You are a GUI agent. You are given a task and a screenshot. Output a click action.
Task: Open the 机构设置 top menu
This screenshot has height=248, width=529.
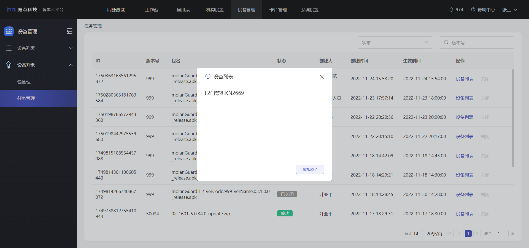[x=215, y=10]
